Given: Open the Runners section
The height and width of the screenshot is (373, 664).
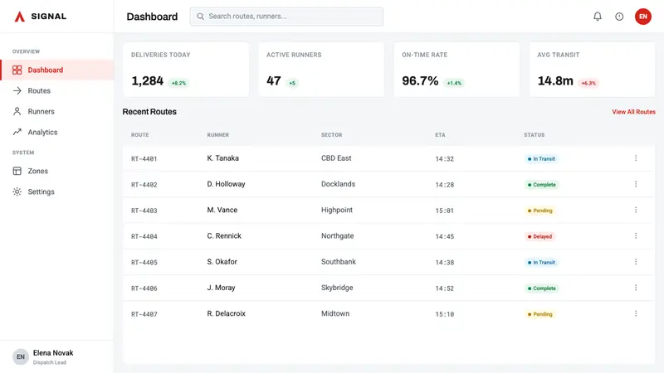Looking at the screenshot, I should tap(57, 111).
